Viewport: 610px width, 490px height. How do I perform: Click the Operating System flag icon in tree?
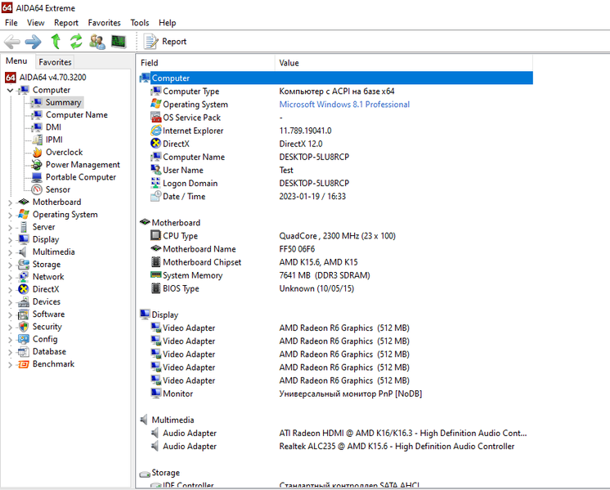click(x=24, y=214)
